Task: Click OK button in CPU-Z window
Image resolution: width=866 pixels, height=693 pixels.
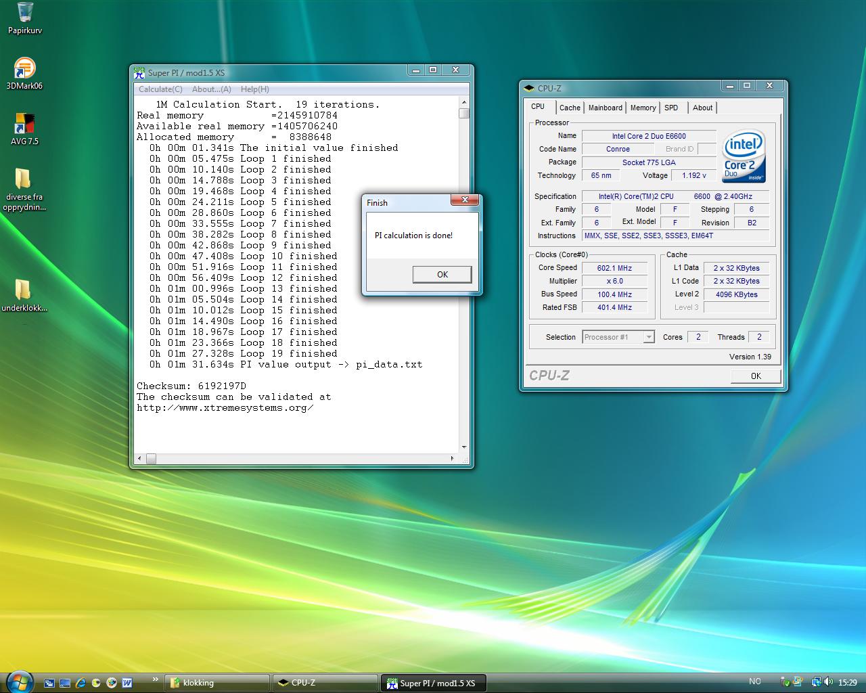Action: coord(756,376)
